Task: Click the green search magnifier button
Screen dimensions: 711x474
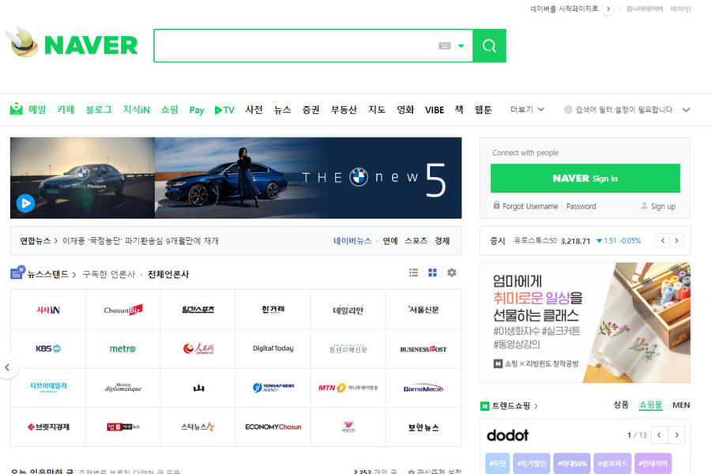Action: tap(489, 46)
